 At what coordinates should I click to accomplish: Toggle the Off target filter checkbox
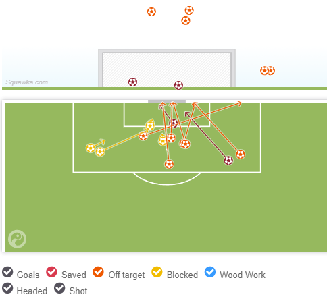(98, 272)
